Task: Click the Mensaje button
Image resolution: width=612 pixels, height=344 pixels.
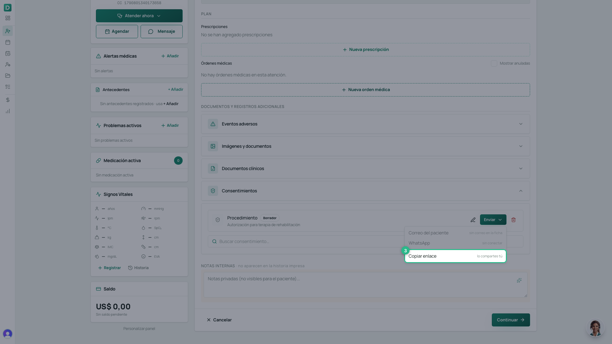Action: [x=162, y=32]
